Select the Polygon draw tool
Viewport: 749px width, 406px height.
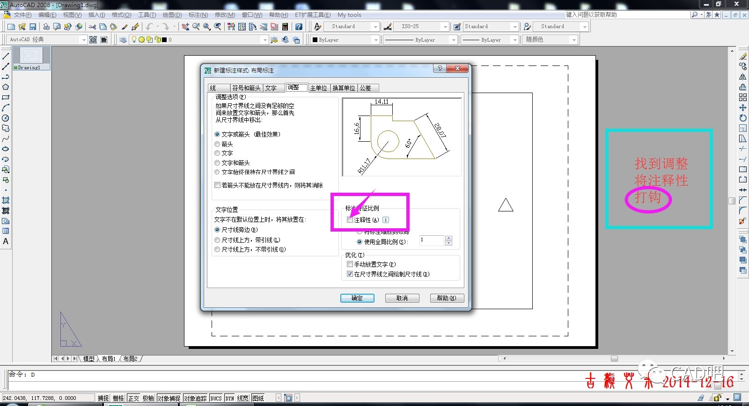pyautogui.click(x=6, y=87)
